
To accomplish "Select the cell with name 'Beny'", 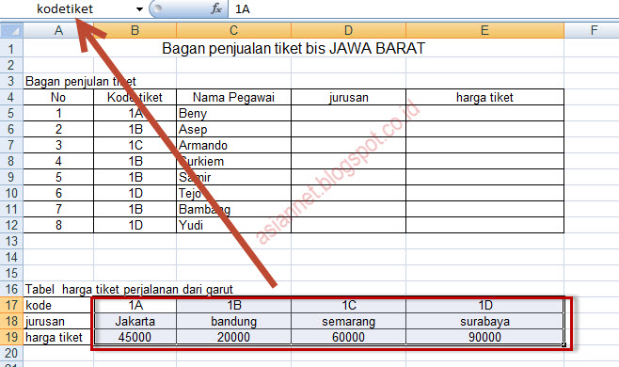I will [233, 113].
